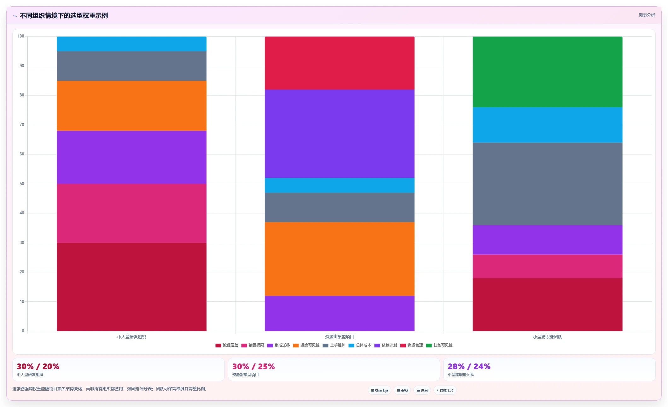Image resolution: width=668 pixels, height=407 pixels.
Task: Click orange 进度可见性 segment in 中大型研发组织 bar
Action: click(131, 106)
